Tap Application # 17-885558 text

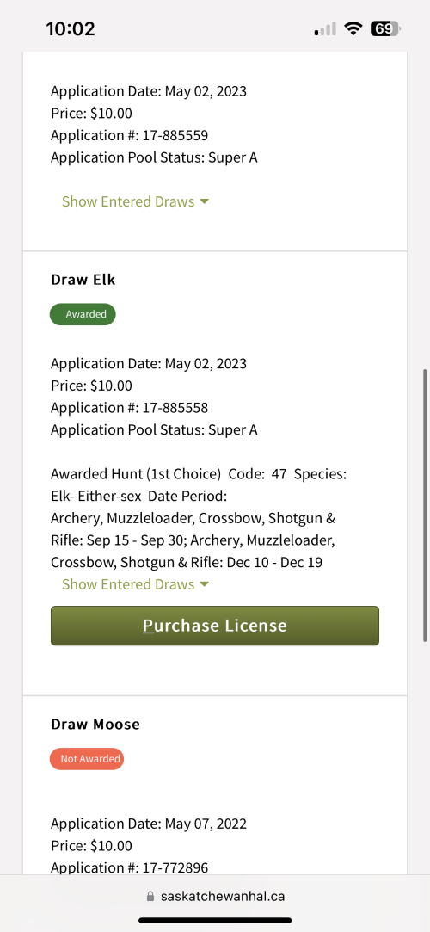130,407
